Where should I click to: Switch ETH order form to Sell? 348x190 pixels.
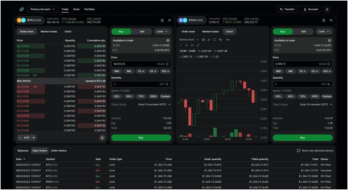tap(303, 32)
